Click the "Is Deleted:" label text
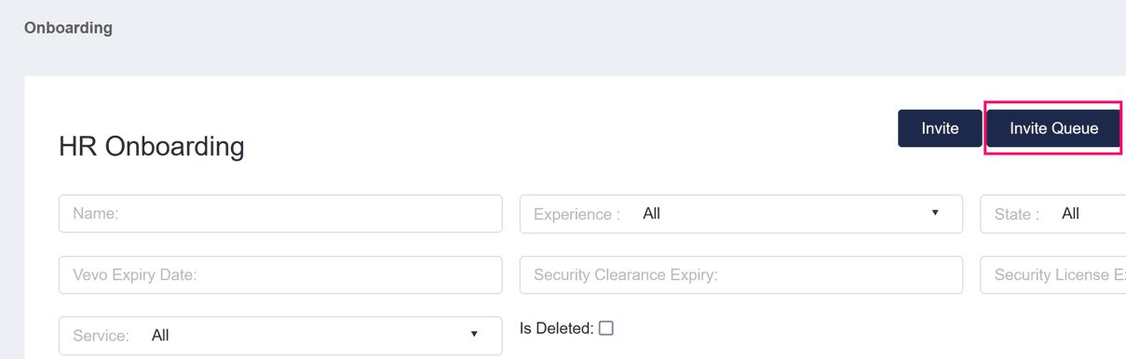 (x=556, y=328)
